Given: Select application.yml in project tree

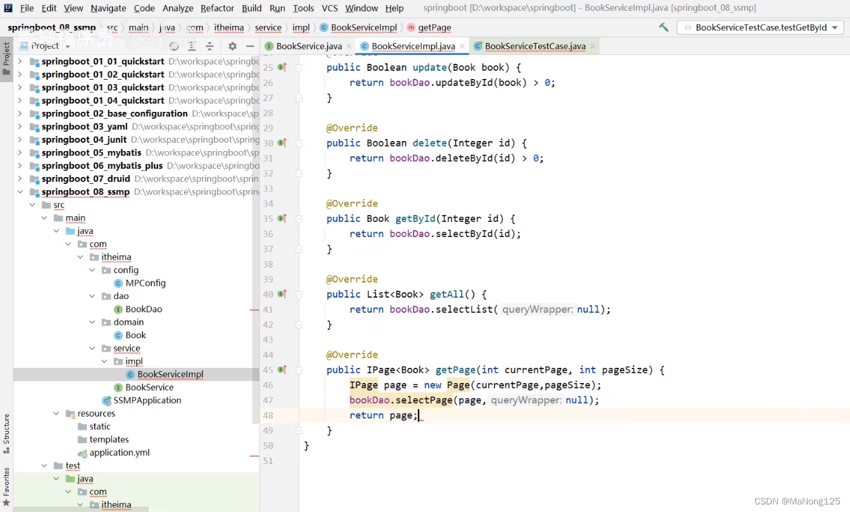Looking at the screenshot, I should pos(113,453).
